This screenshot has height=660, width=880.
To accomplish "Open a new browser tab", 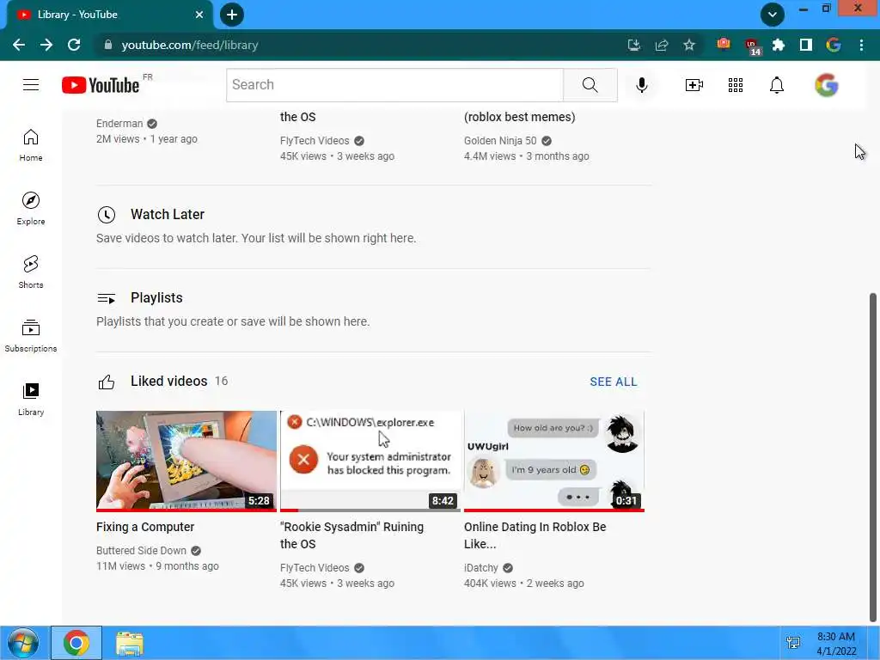I will pyautogui.click(x=232, y=15).
